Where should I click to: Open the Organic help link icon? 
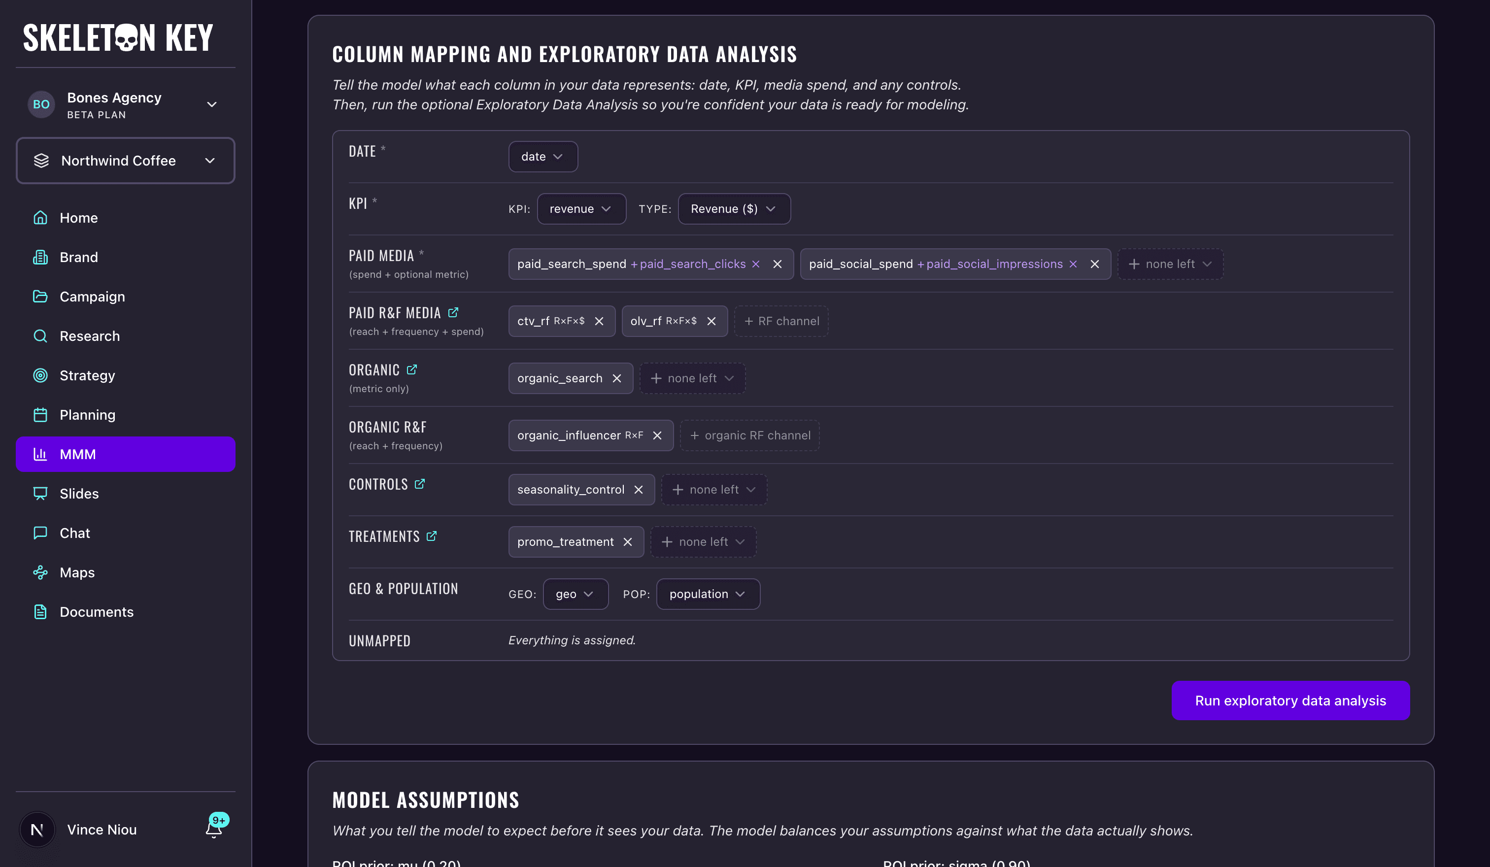(411, 369)
